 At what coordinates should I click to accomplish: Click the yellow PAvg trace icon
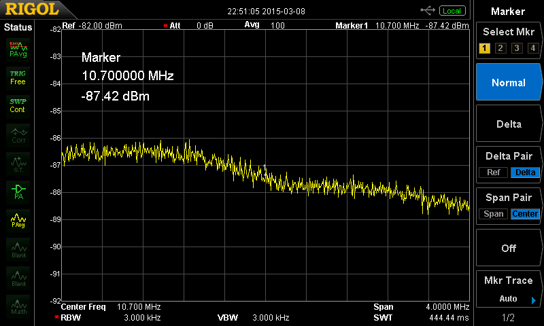tap(18, 221)
